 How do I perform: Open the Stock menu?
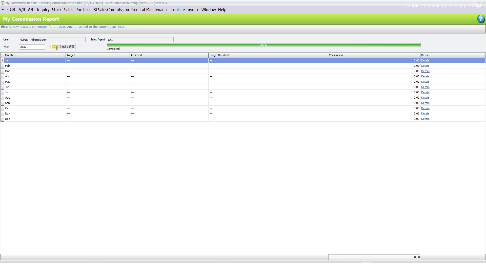(57, 10)
